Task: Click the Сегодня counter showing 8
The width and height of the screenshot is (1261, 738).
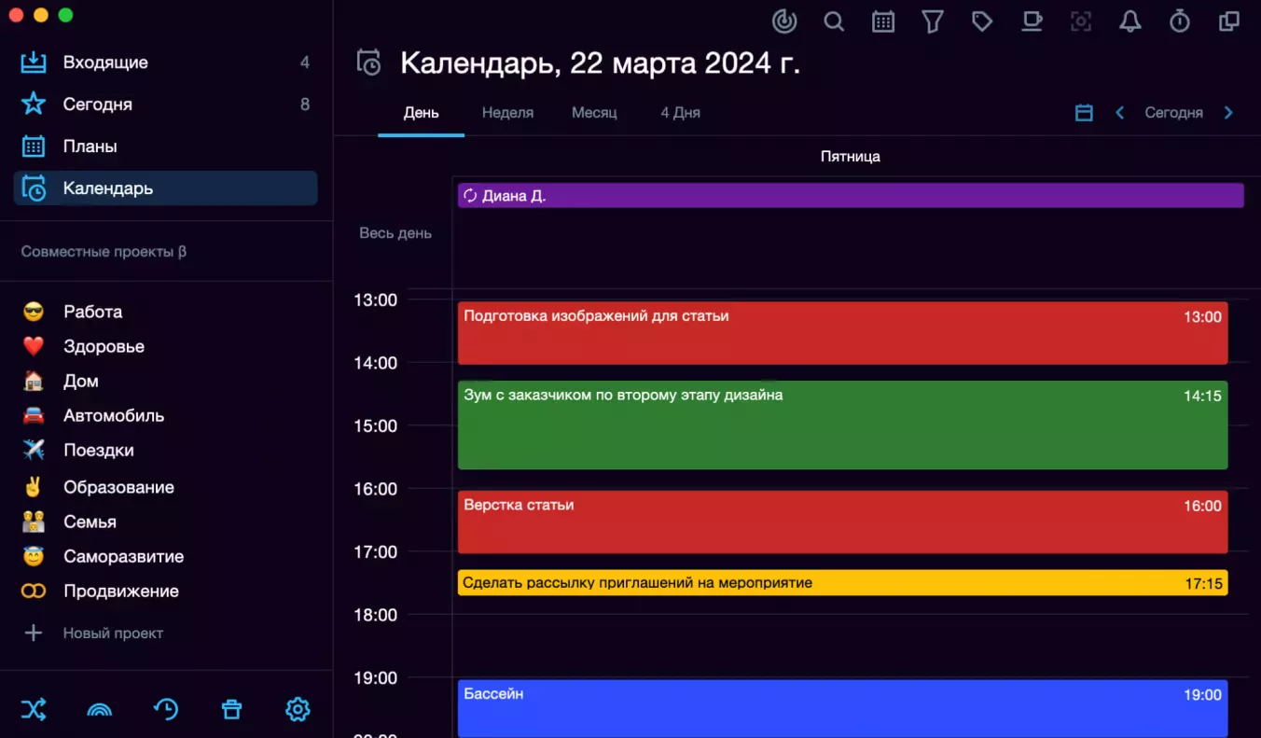Action: pos(305,104)
